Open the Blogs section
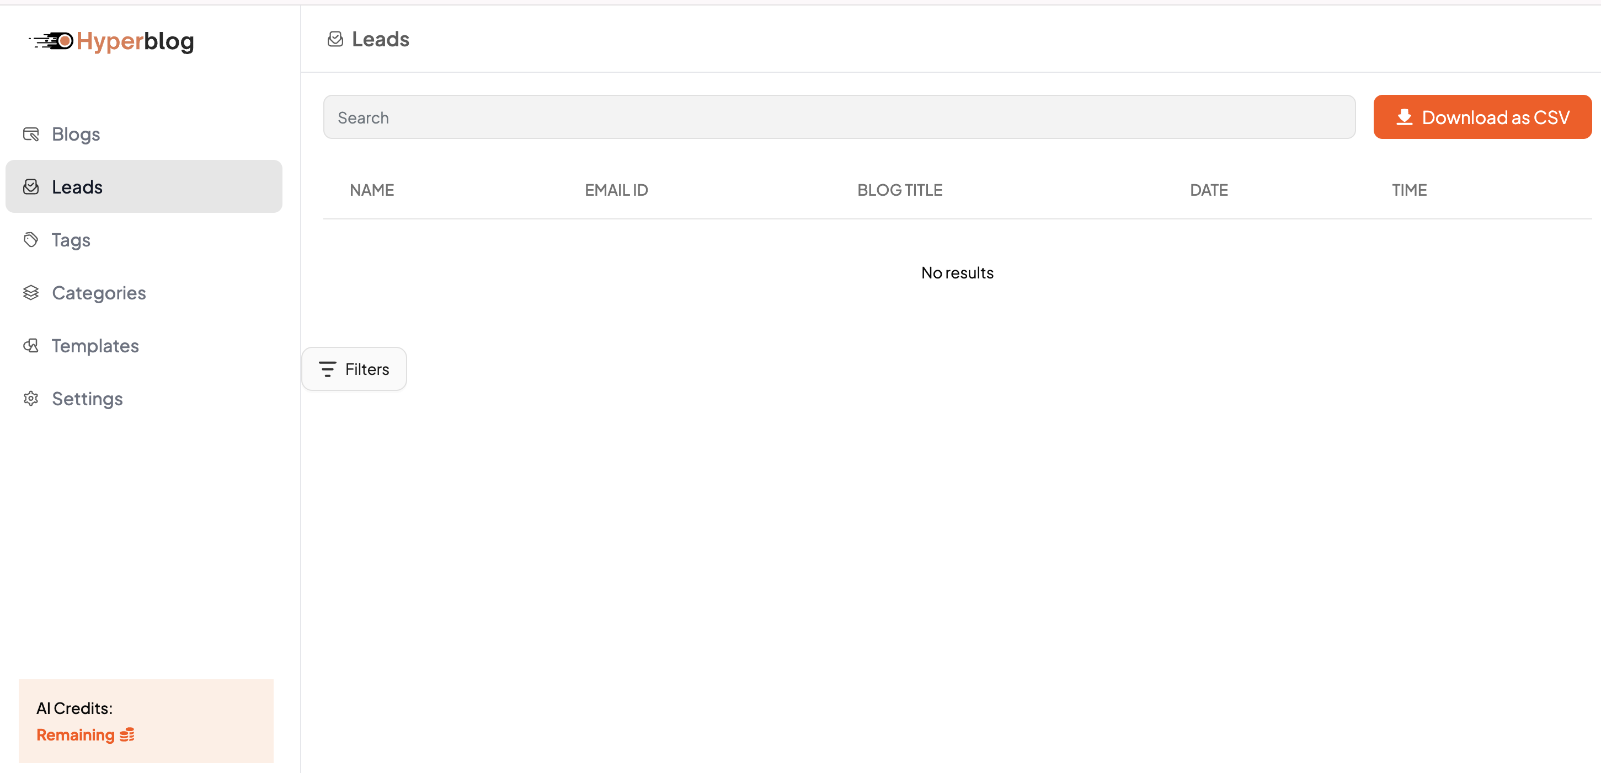The image size is (1601, 773). (76, 134)
